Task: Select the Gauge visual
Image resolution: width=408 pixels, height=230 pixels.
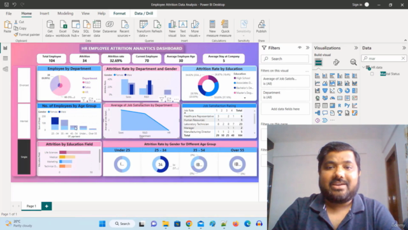Action: [x=332, y=98]
